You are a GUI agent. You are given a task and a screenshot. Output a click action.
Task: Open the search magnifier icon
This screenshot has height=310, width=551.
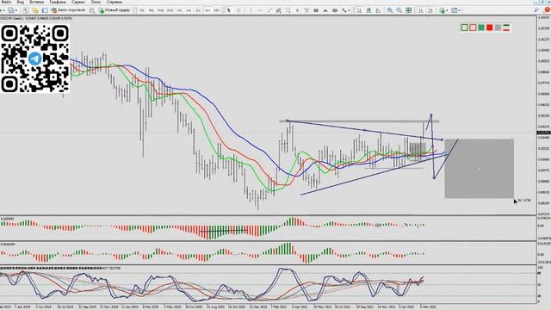(536, 9)
